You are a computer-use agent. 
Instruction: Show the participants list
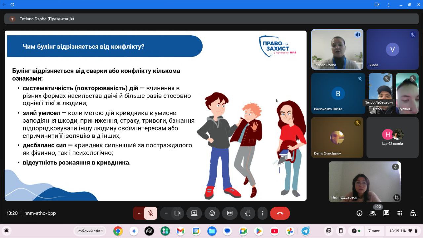point(373,213)
